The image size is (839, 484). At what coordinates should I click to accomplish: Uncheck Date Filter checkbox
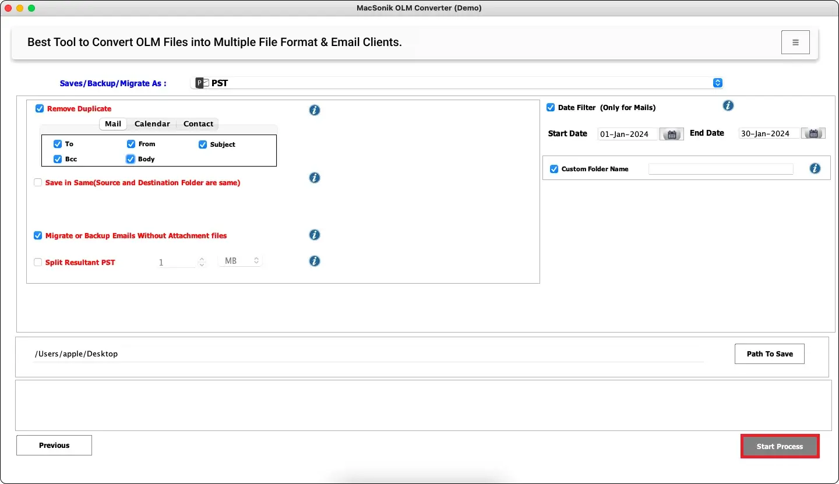551,108
